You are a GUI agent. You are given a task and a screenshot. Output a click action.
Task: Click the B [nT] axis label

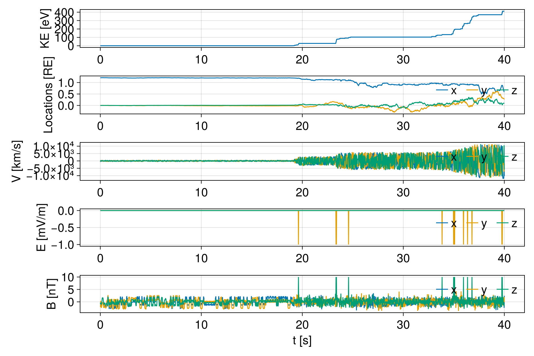click(52, 294)
